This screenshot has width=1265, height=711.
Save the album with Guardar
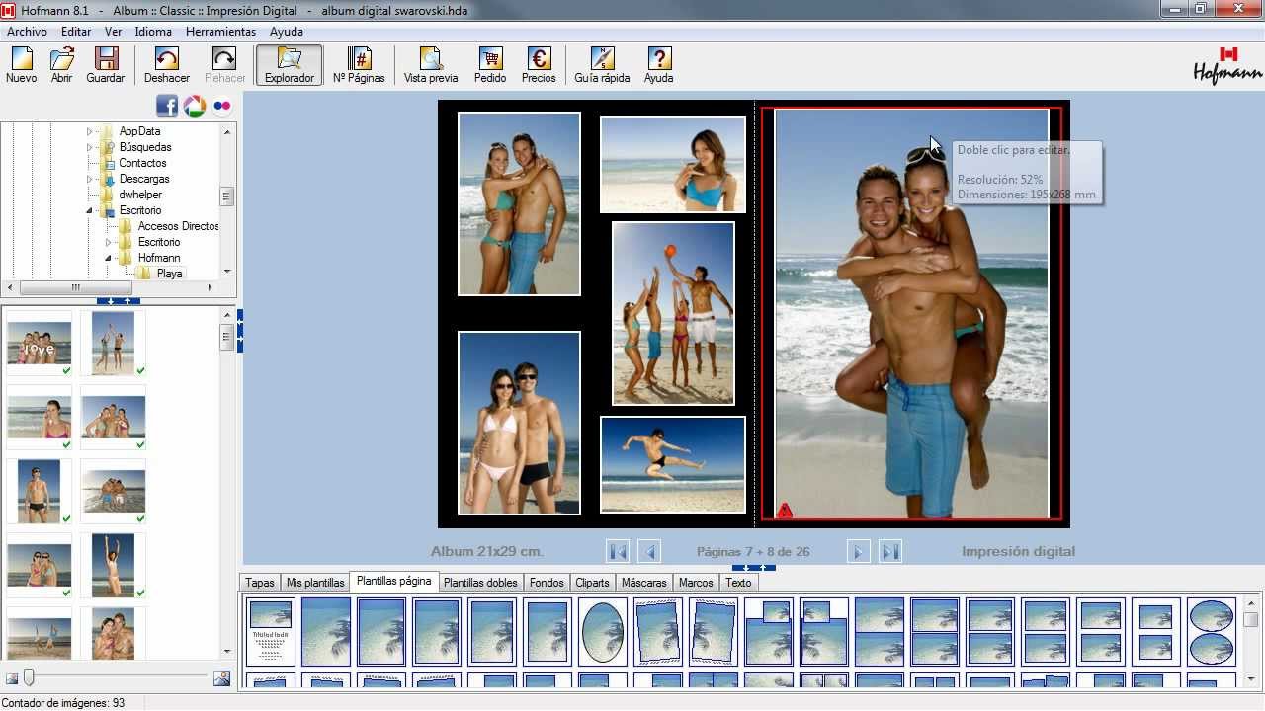click(x=105, y=65)
